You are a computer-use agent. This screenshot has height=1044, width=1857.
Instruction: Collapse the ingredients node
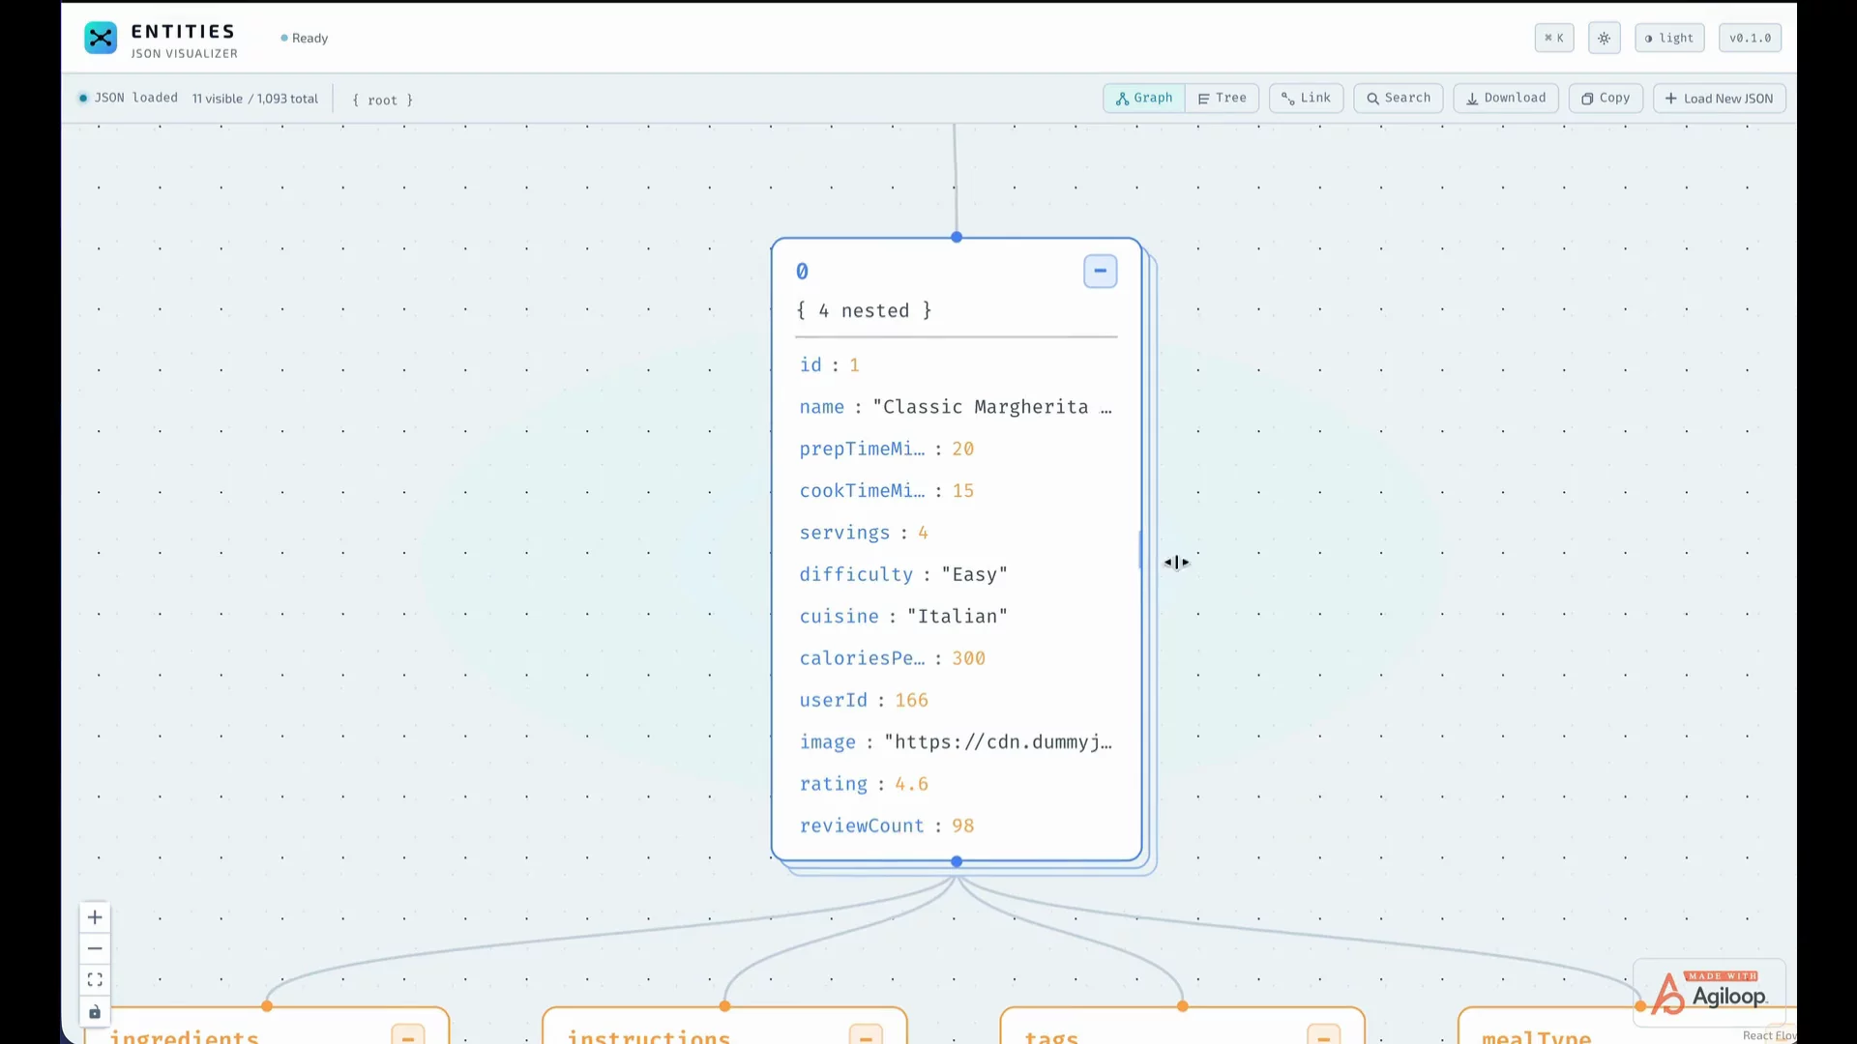[408, 1035]
